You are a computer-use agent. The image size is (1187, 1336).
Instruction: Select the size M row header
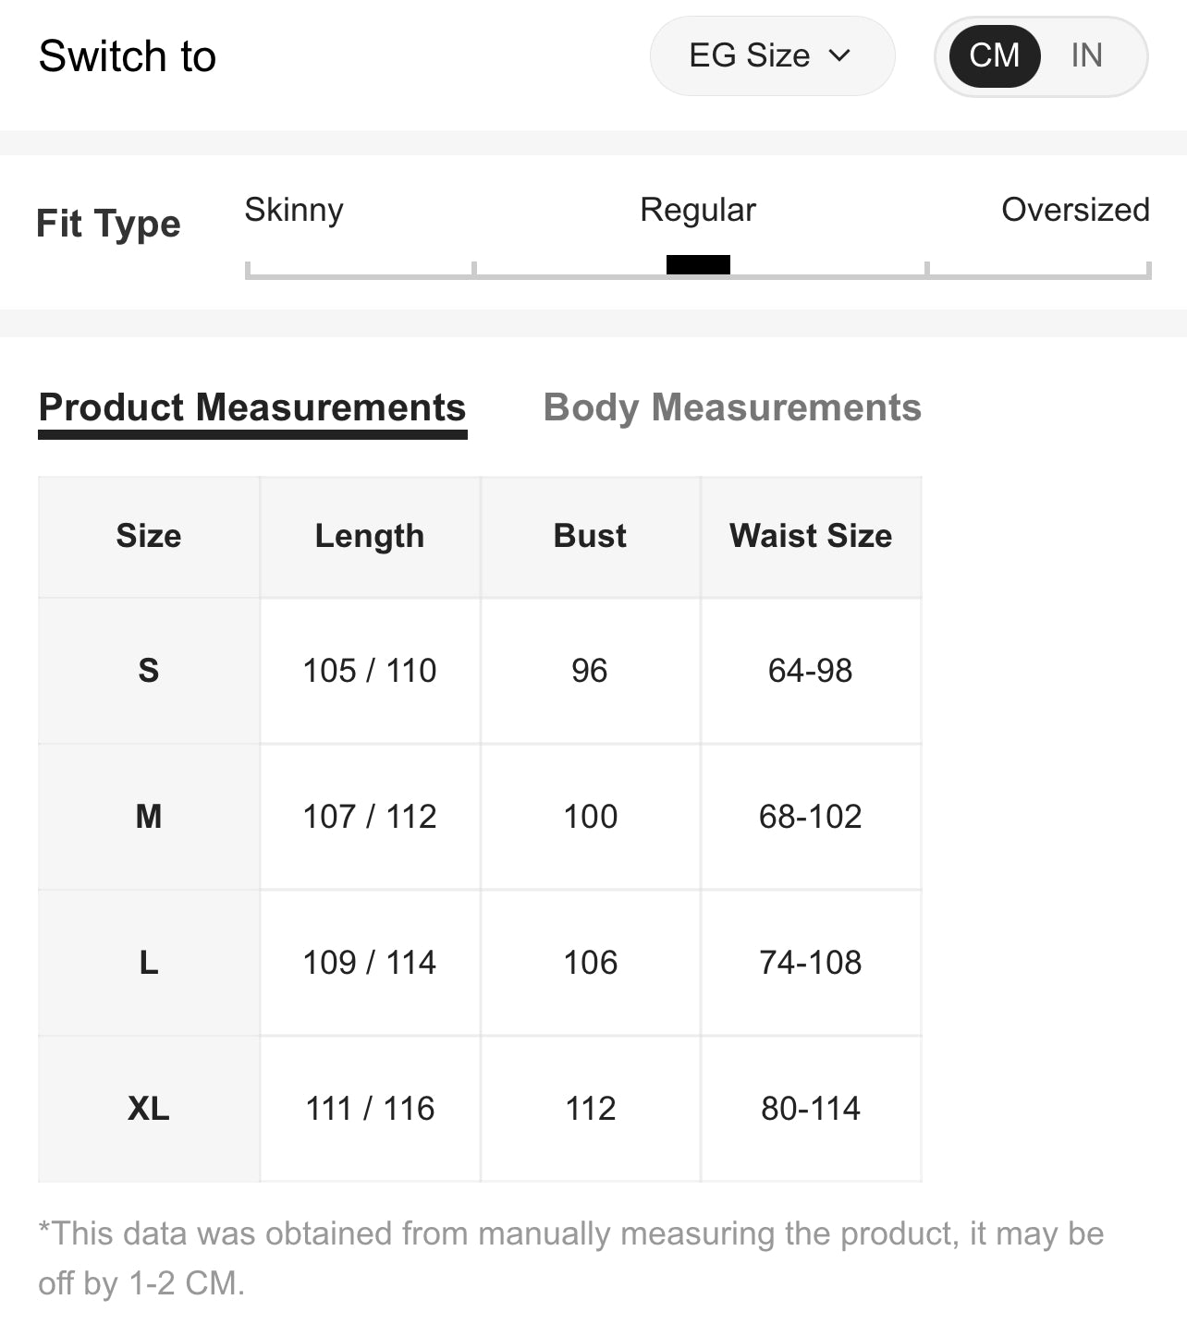click(149, 817)
